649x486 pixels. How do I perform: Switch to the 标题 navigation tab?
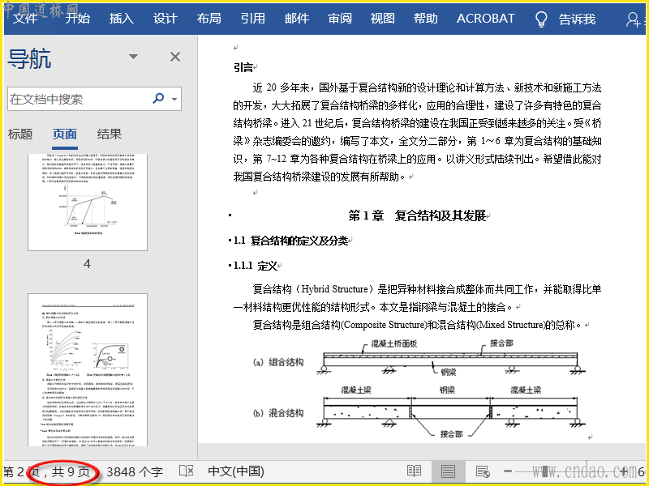click(20, 134)
